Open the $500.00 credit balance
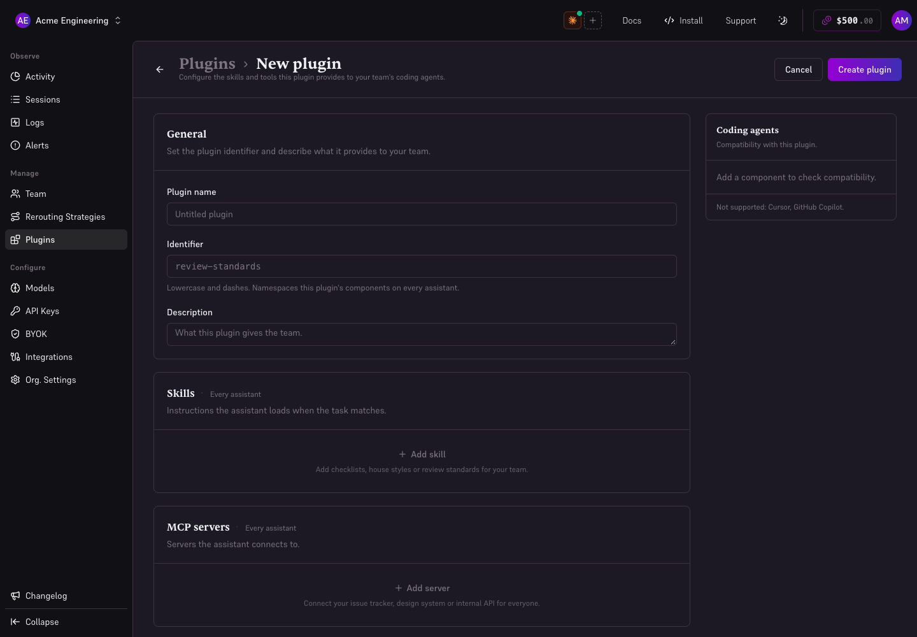The height and width of the screenshot is (637, 917). coord(847,20)
